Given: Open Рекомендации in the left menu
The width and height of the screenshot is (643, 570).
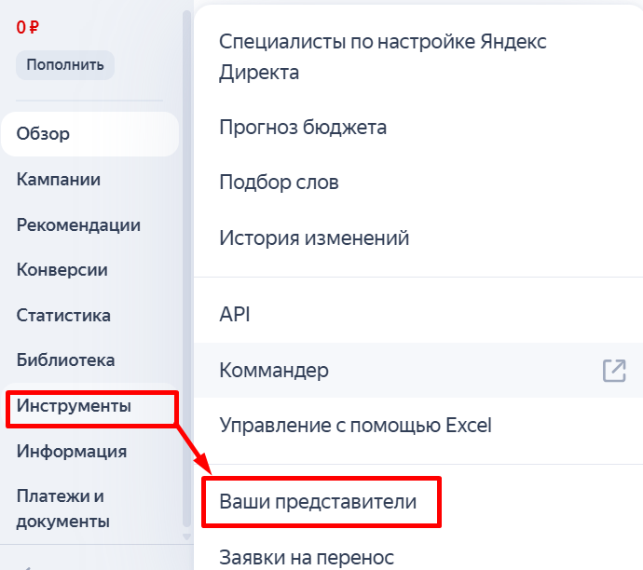Looking at the screenshot, I should pyautogui.click(x=78, y=224).
